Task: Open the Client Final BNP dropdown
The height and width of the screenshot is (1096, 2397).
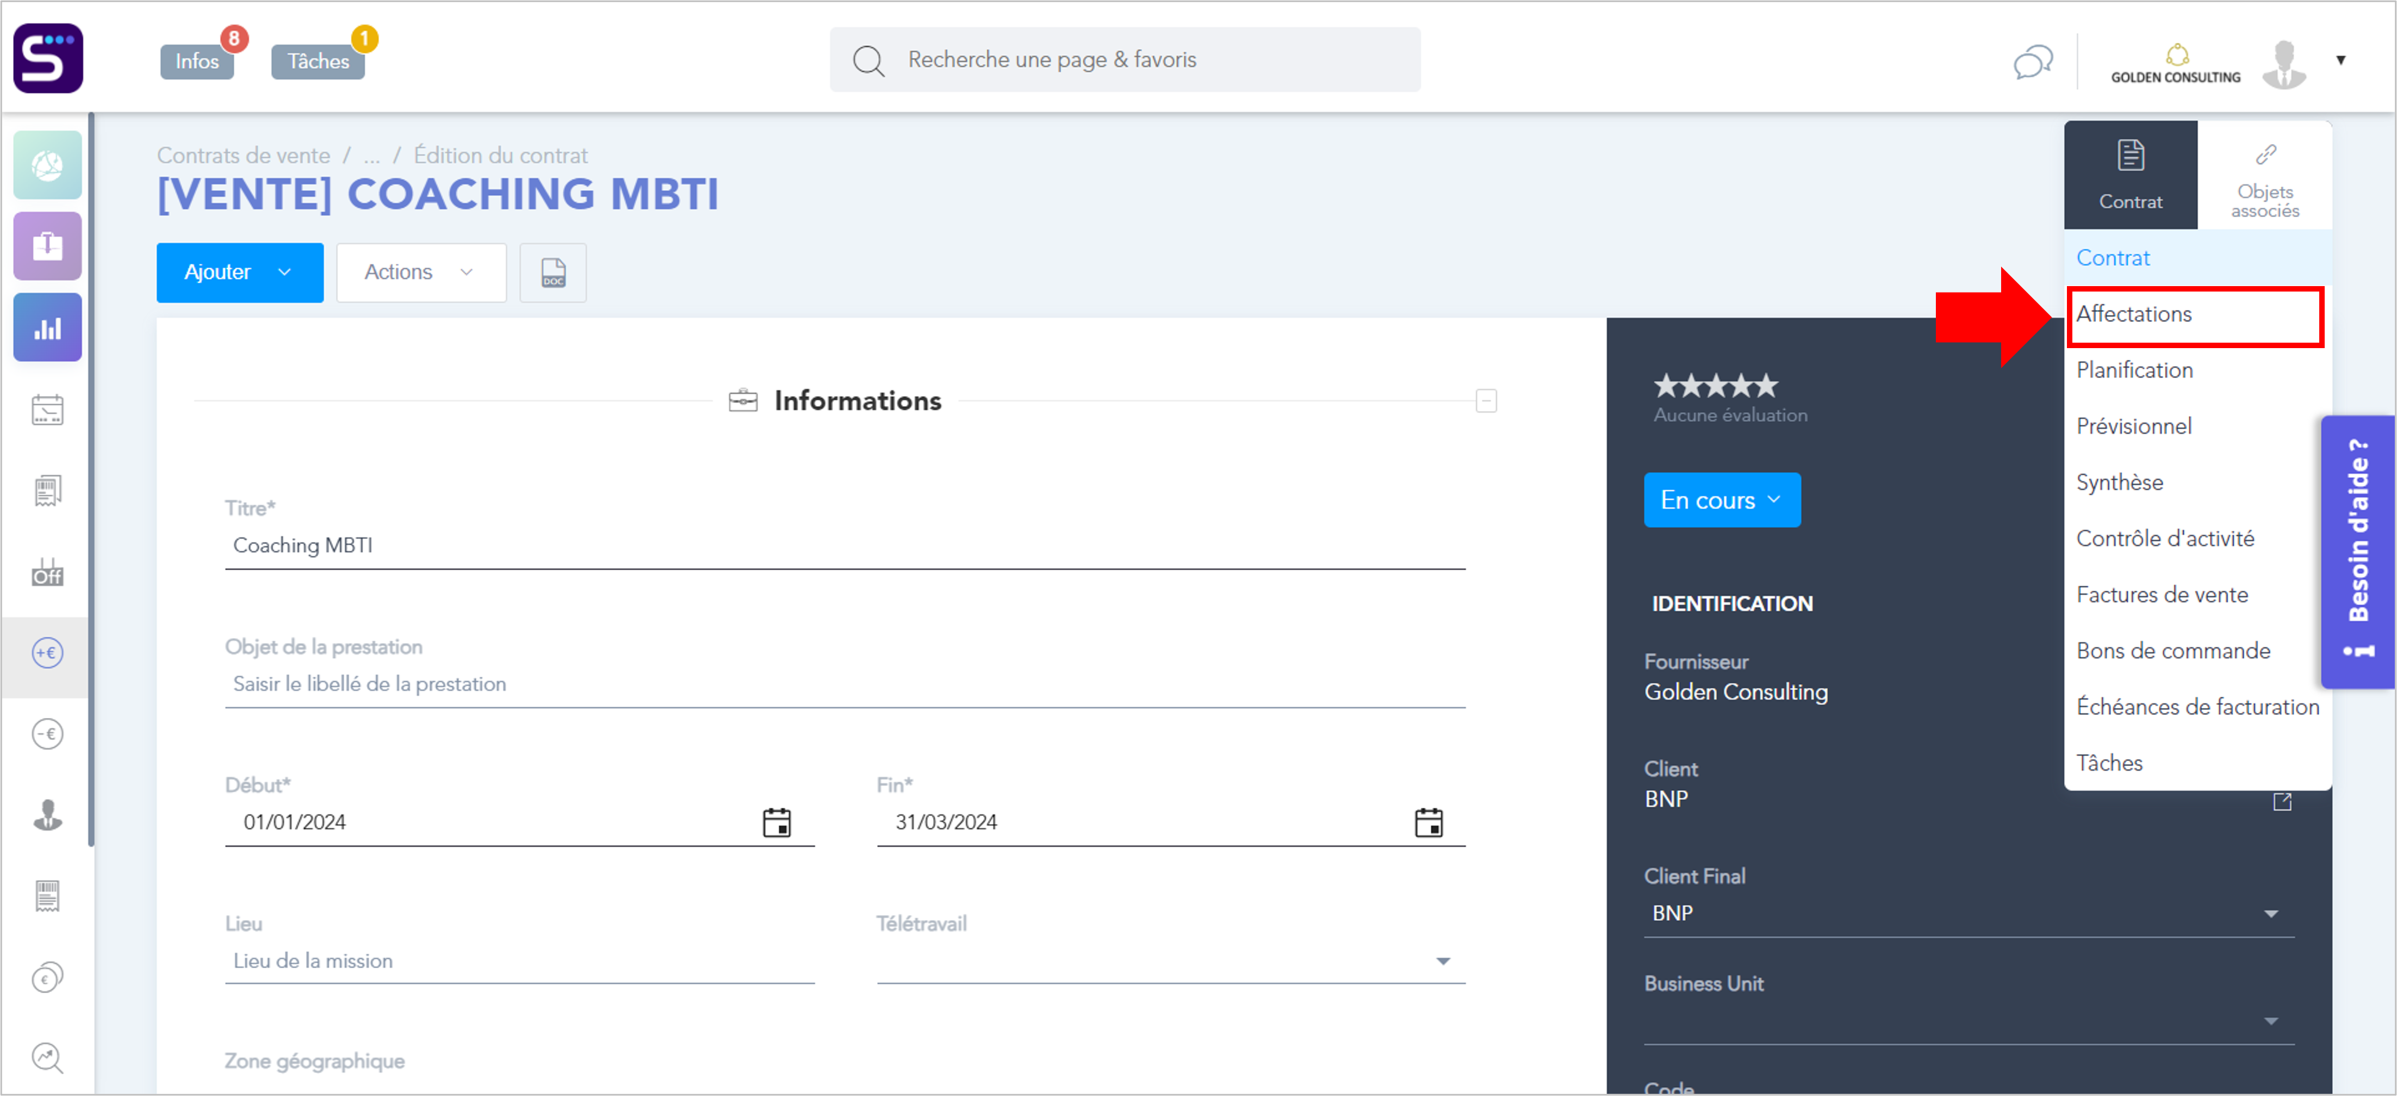Action: coord(1969,914)
